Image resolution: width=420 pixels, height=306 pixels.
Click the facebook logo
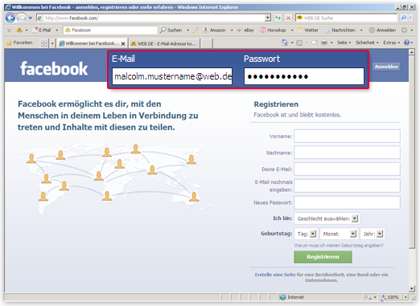tap(54, 68)
